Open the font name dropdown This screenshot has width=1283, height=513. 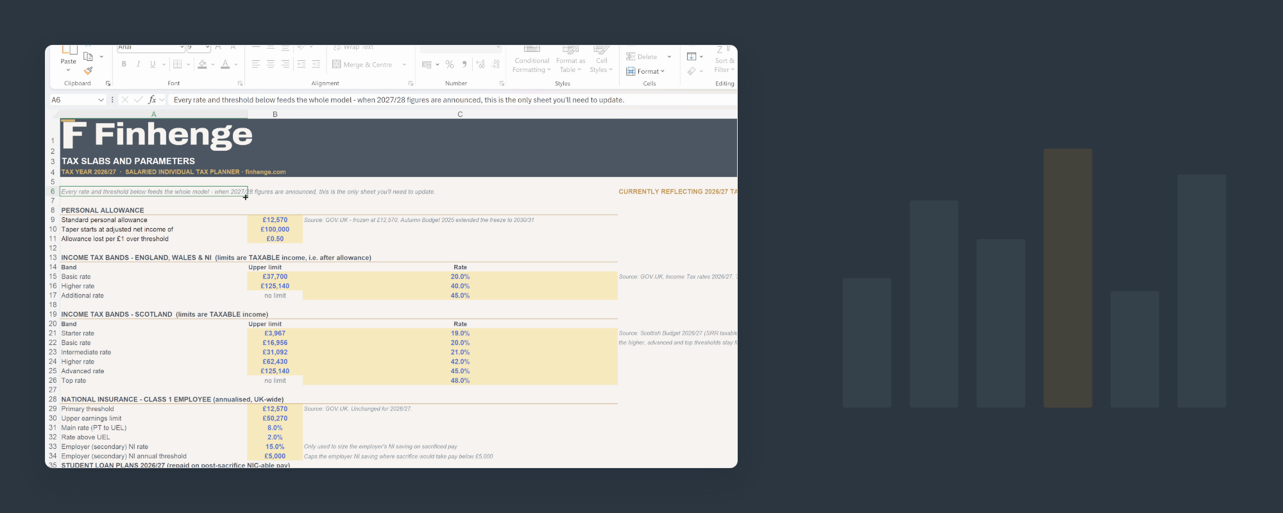(x=182, y=47)
